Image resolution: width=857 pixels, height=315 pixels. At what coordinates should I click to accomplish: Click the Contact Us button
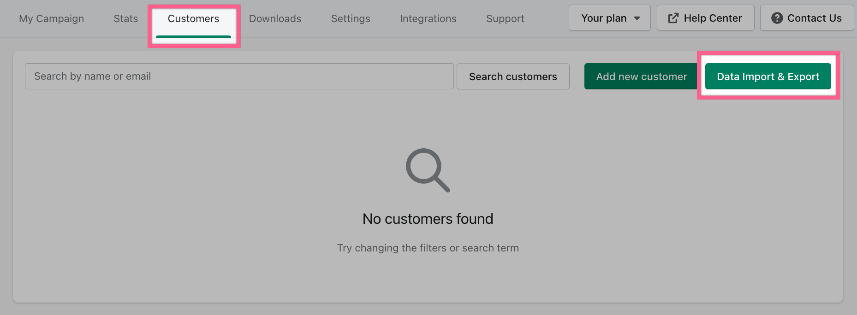pyautogui.click(x=807, y=18)
